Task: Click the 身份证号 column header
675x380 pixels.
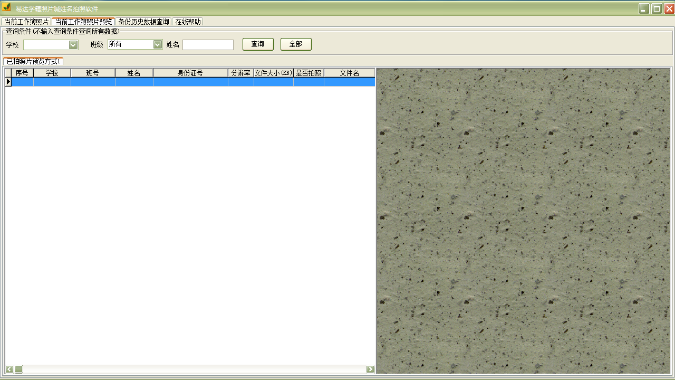Action: pyautogui.click(x=190, y=73)
